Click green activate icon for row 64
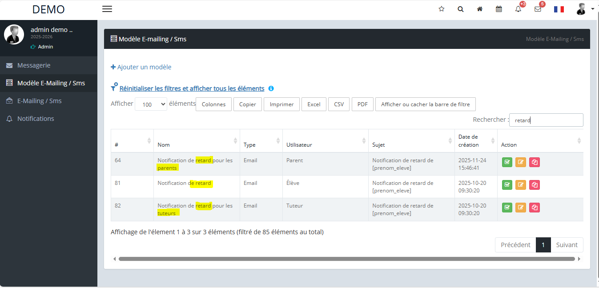Viewport: 599px width, 288px height. point(507,162)
